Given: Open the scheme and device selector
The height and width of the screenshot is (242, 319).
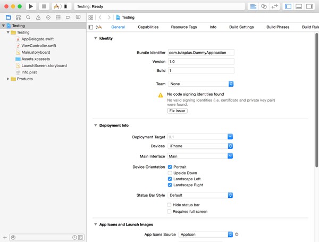Looking at the screenshot, I should (62, 6).
